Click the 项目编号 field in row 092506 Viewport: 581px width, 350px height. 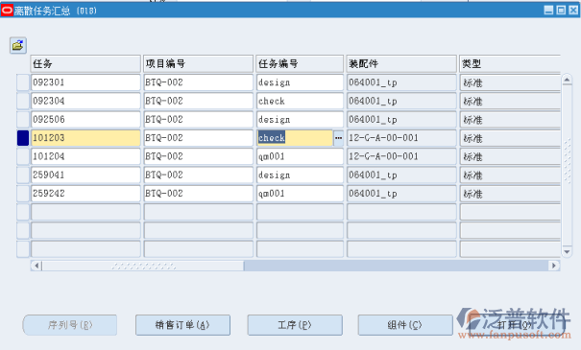198,120
